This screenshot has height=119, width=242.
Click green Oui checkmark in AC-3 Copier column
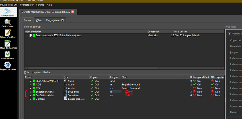tap(92, 85)
